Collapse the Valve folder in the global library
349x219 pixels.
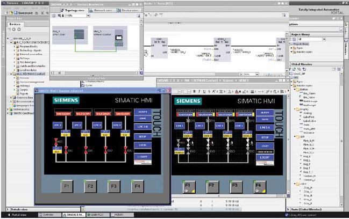point(295,184)
